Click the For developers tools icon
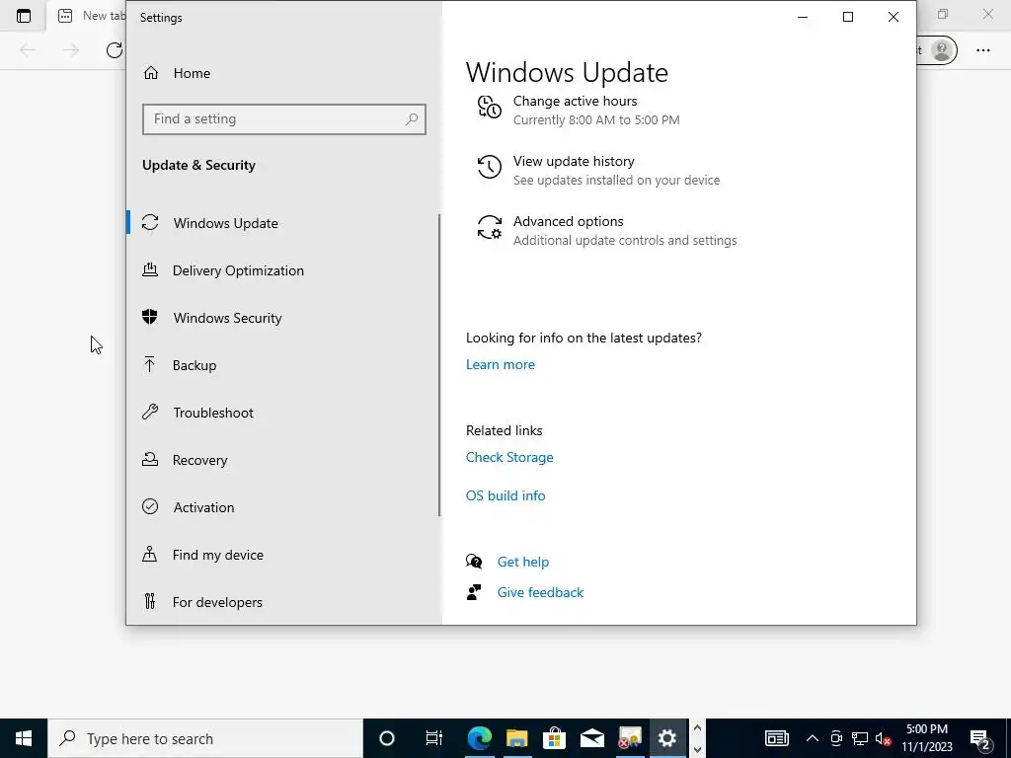This screenshot has width=1011, height=758. [150, 601]
